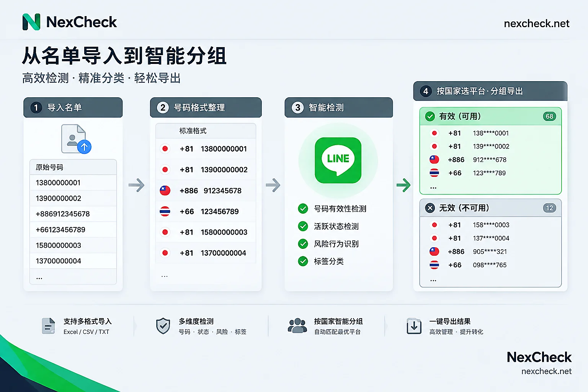This screenshot has width=588, height=392.
Task: Click the green check icon beside 有效 (可用)
Action: click(x=430, y=116)
